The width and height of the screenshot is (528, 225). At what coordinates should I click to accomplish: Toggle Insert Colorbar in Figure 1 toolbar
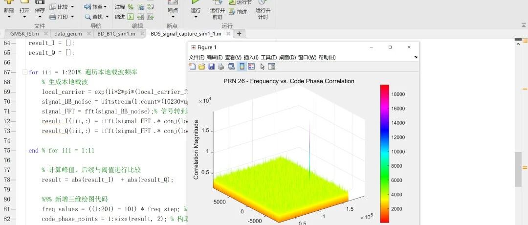click(242, 67)
